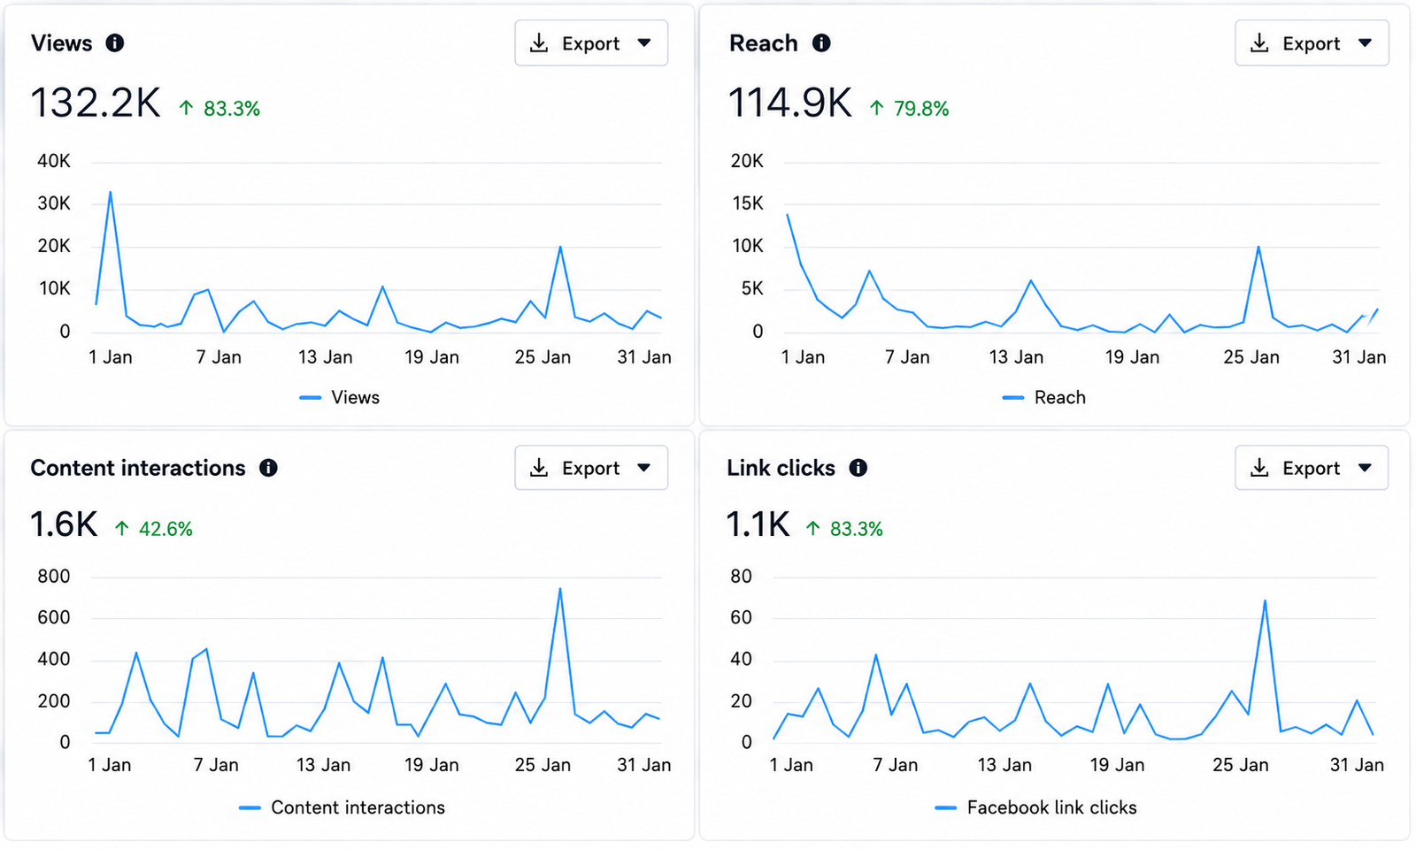1416x849 pixels.
Task: Click 25 Jan label on Content interactions chart
Action: click(x=543, y=765)
